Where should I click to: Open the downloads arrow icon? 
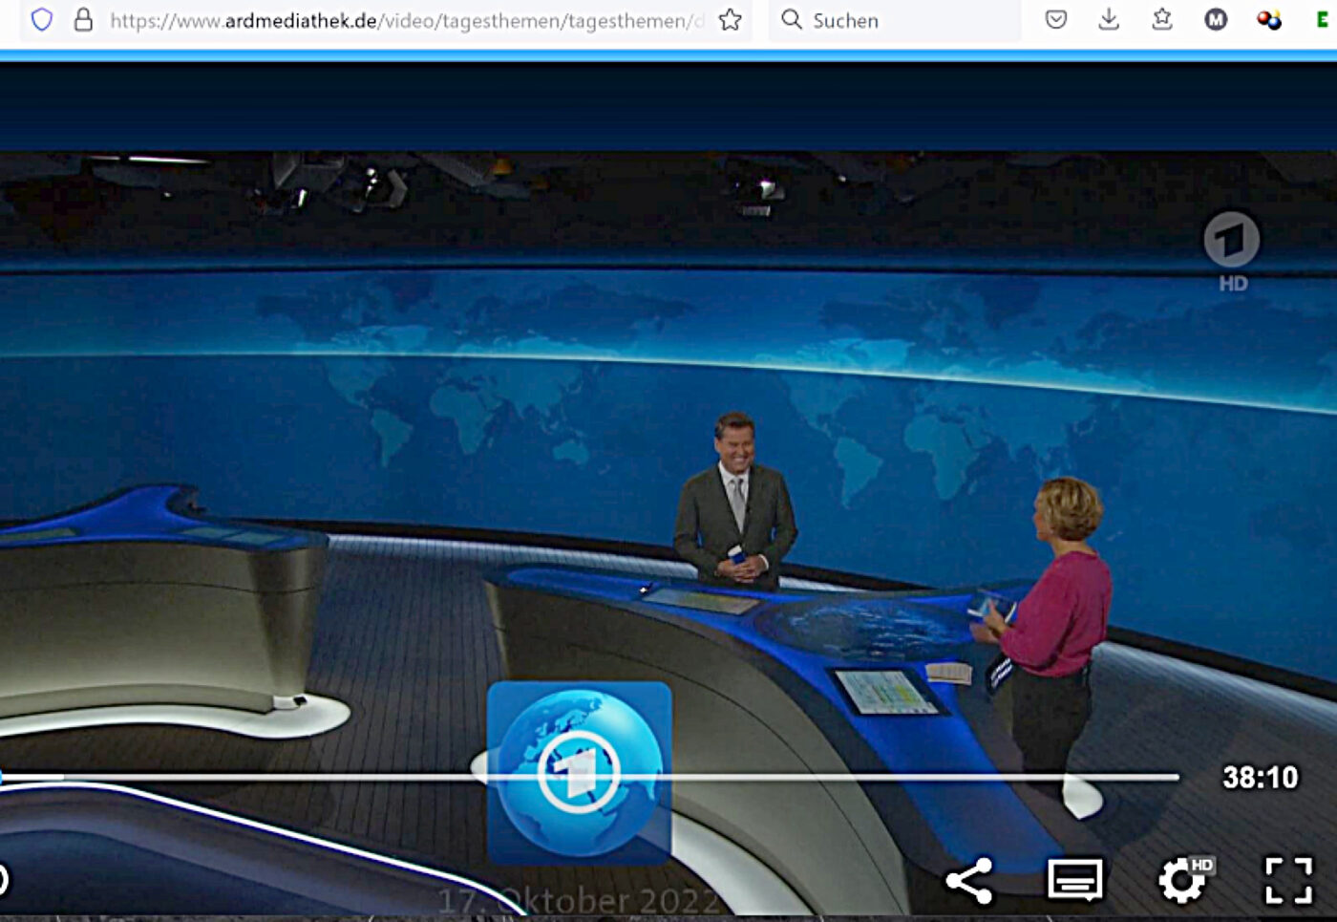point(1109,19)
